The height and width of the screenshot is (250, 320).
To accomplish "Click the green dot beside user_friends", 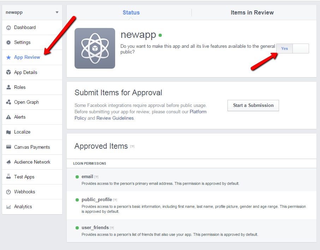I will (x=77, y=228).
